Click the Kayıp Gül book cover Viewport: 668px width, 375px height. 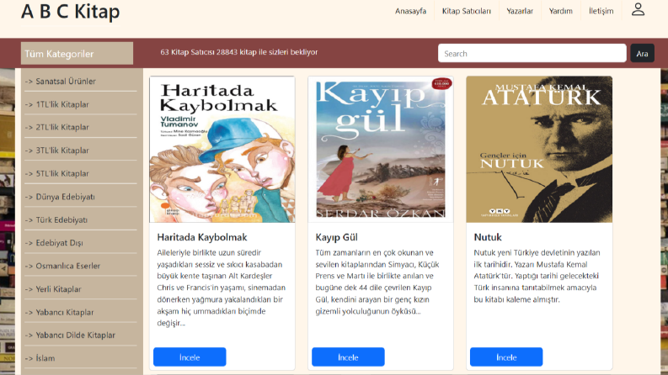pyautogui.click(x=381, y=149)
